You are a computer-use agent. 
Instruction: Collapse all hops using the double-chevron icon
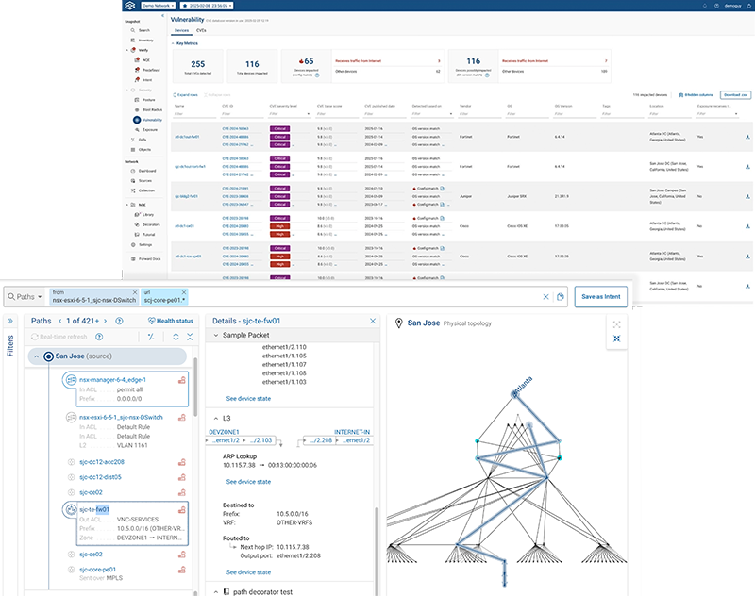189,336
